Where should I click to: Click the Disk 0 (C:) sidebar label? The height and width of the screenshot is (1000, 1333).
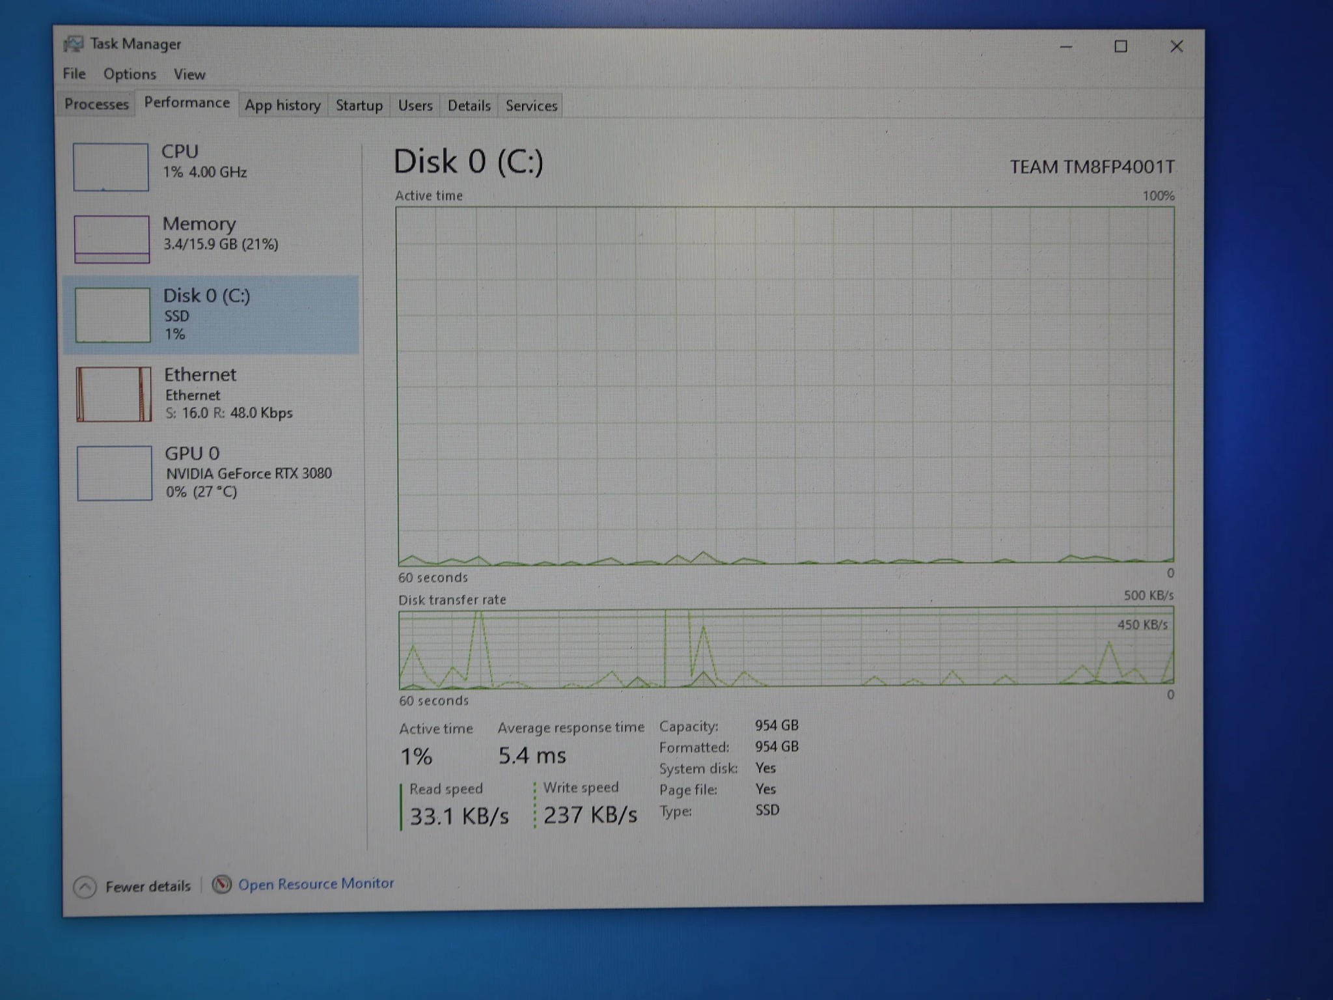click(x=206, y=296)
